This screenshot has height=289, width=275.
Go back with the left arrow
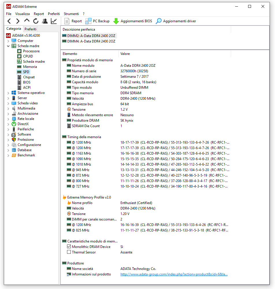click(x=9, y=21)
